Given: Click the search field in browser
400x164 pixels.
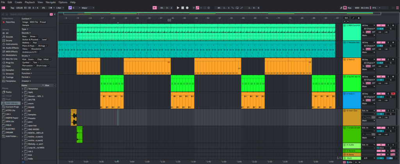Looking at the screenshot, I should pyautogui.click(x=27, y=14).
